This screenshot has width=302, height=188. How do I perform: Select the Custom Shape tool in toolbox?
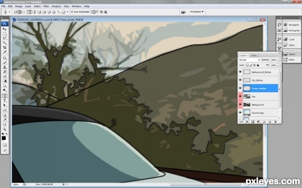point(5,110)
